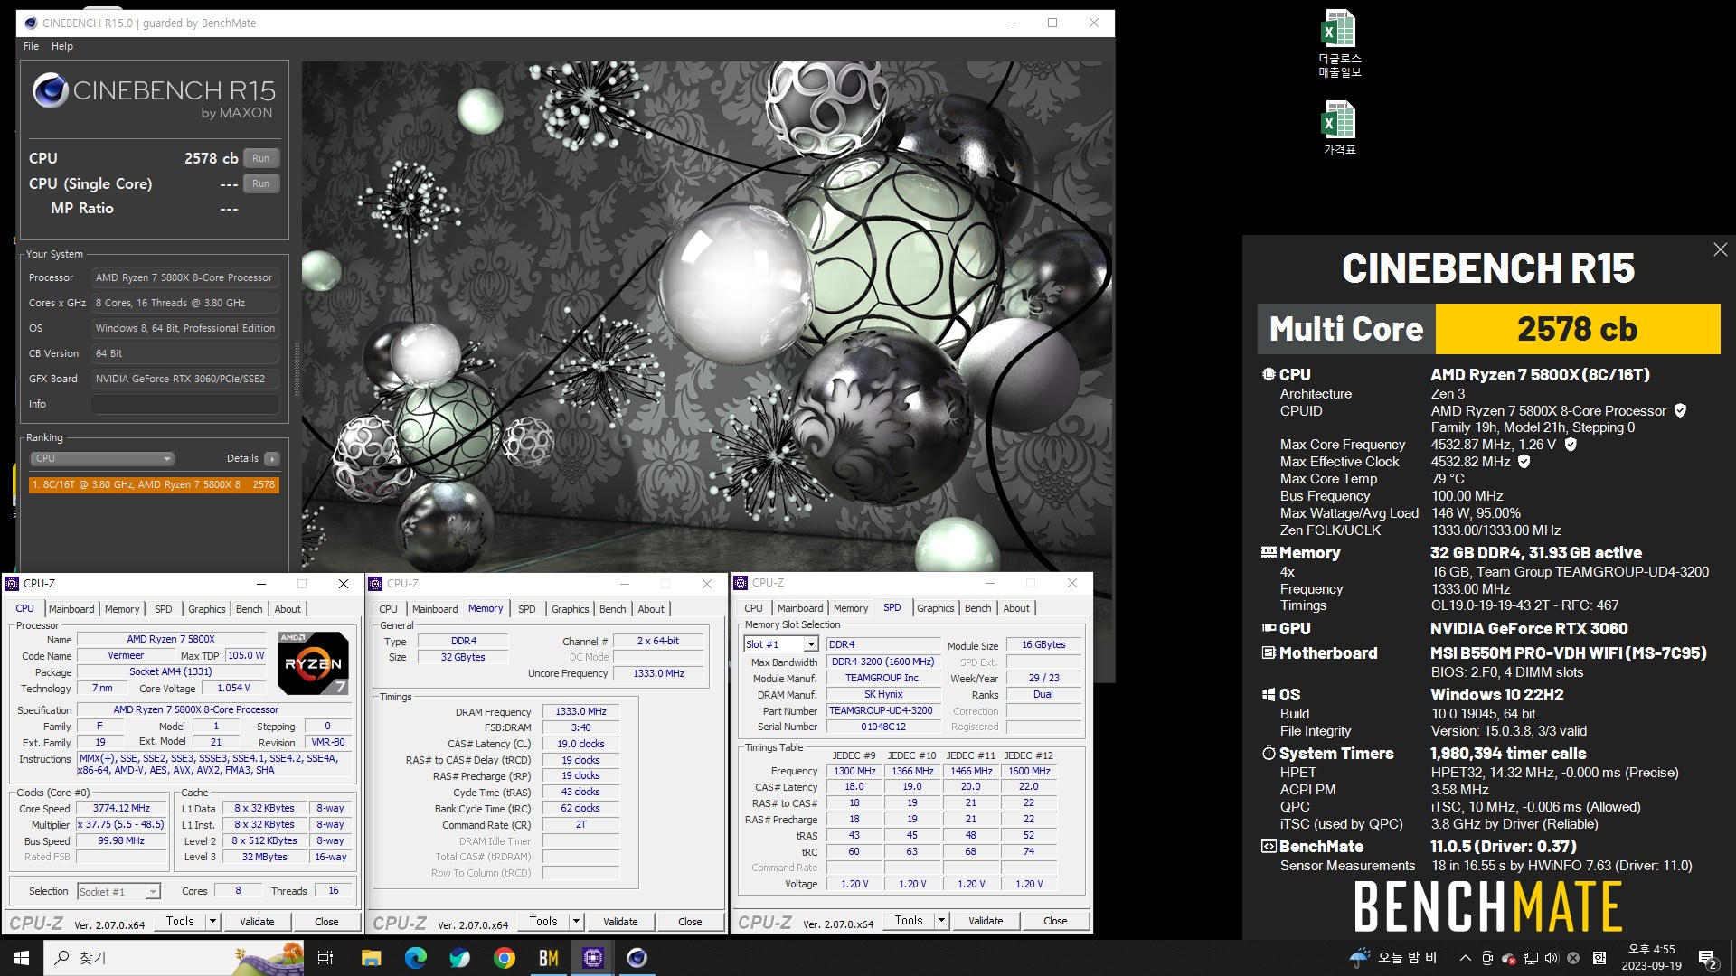Image resolution: width=1736 pixels, height=976 pixels.
Task: Open Task View on the taskbar
Action: (x=325, y=958)
